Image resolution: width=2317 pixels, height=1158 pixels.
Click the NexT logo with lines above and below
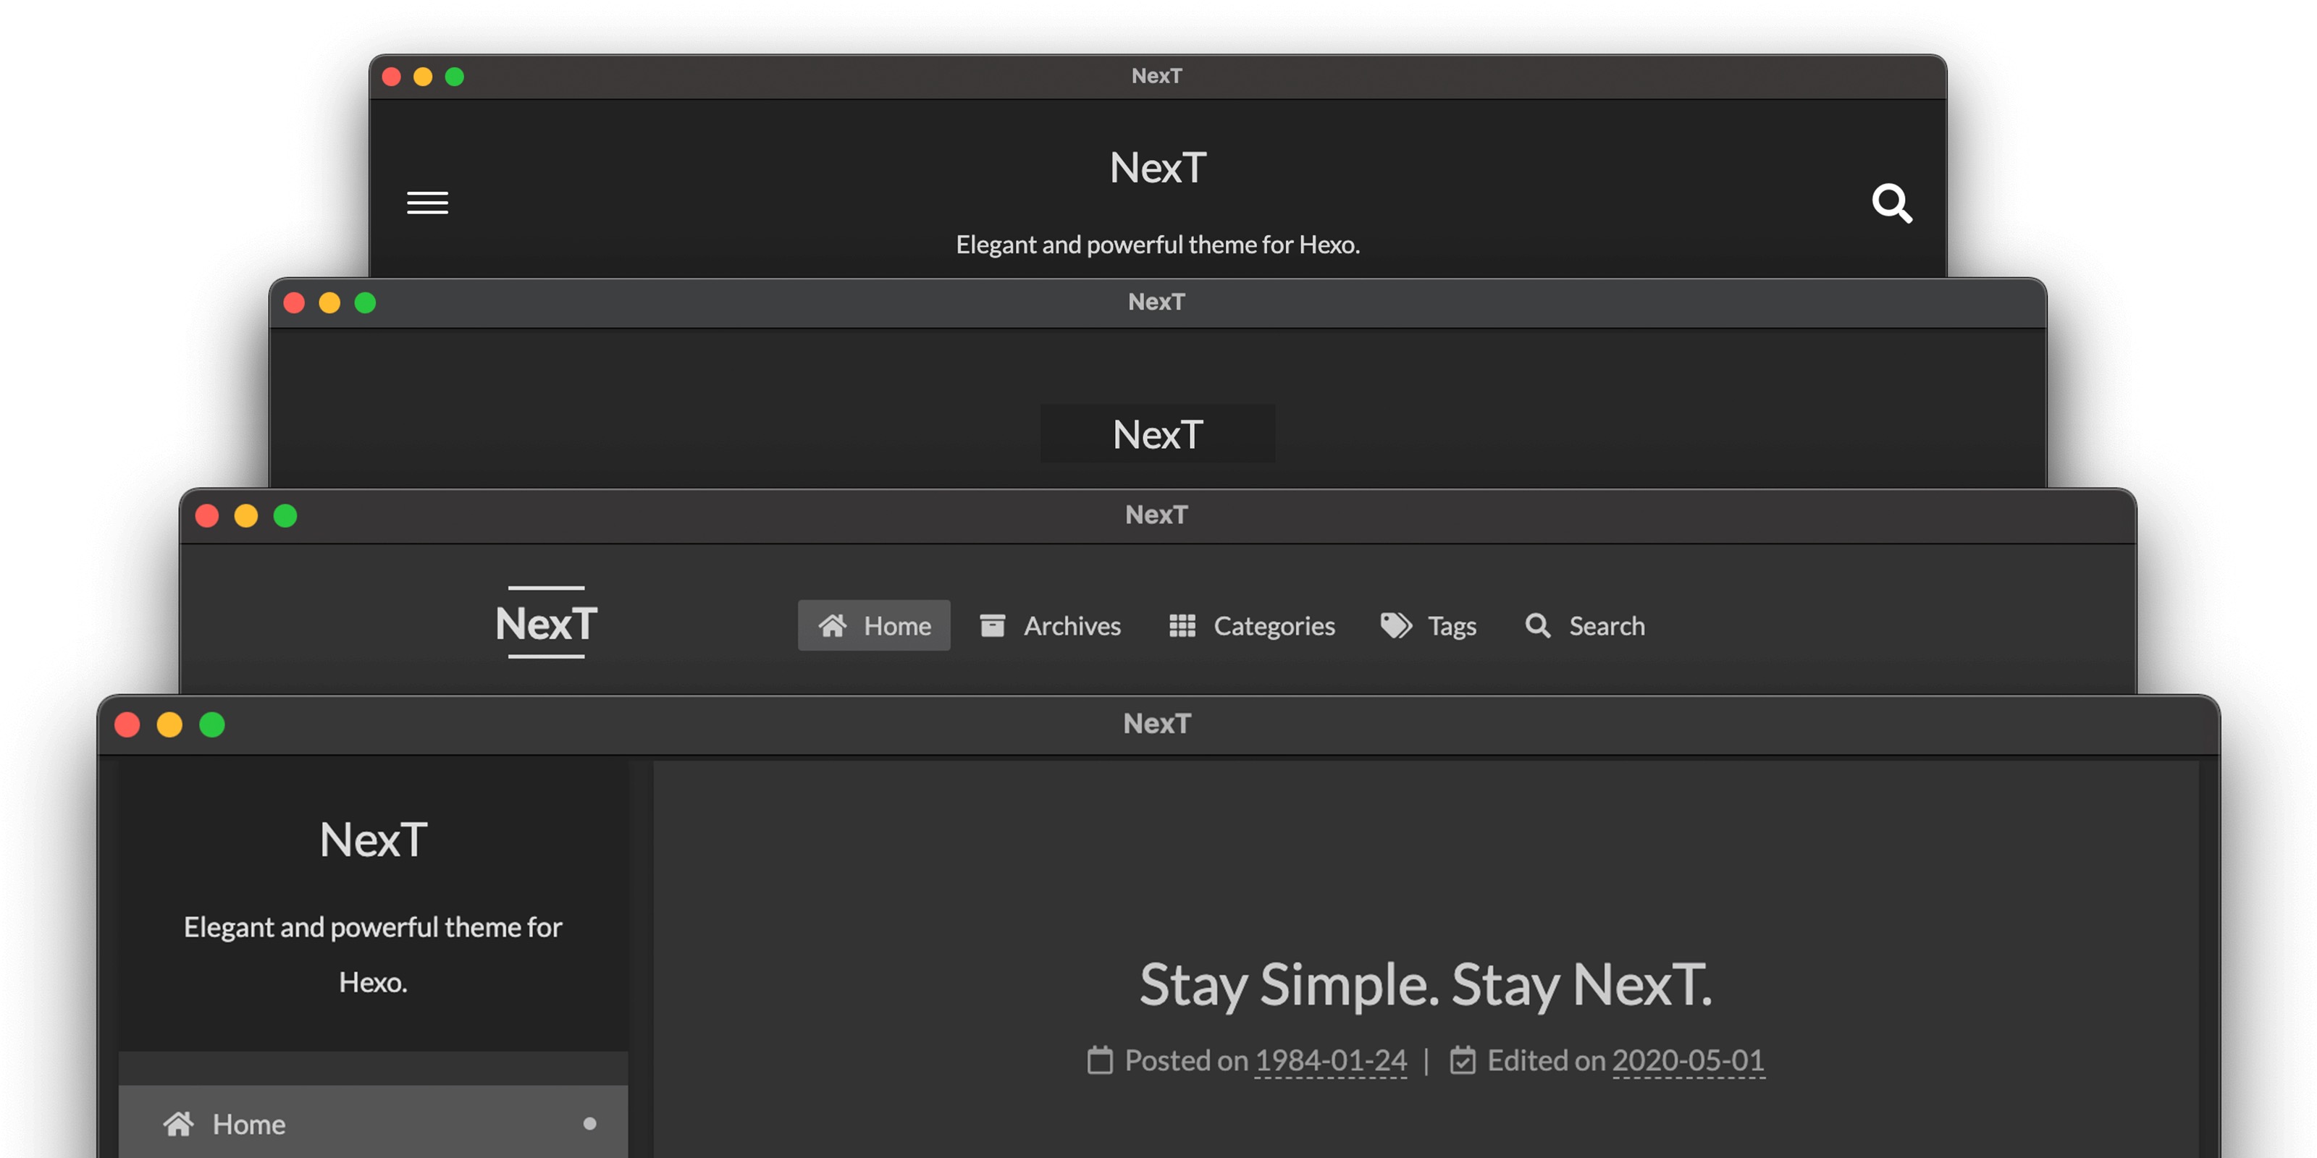[546, 623]
